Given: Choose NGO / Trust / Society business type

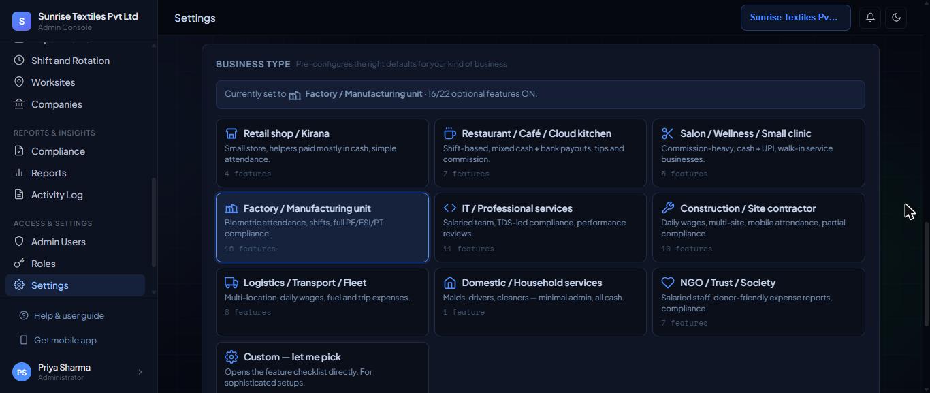Looking at the screenshot, I should [x=758, y=302].
